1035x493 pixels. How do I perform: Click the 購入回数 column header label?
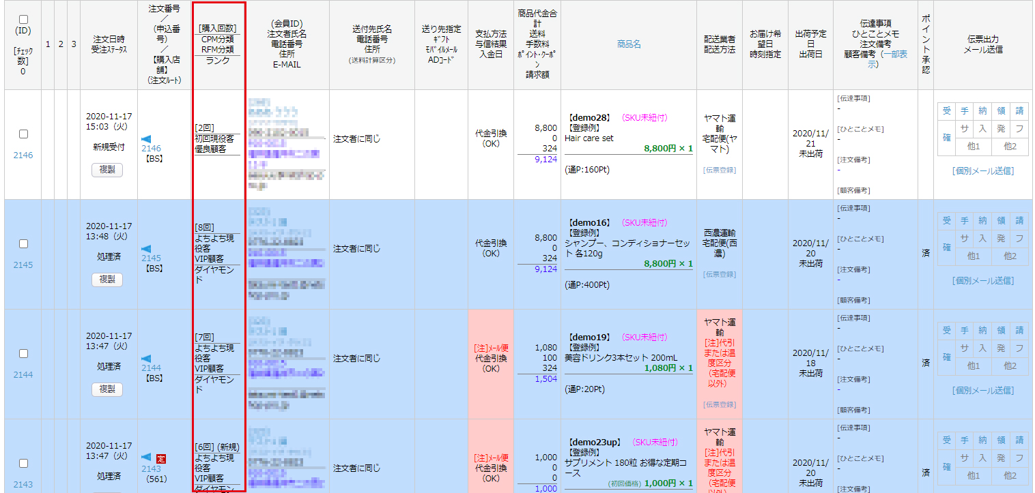tap(217, 29)
